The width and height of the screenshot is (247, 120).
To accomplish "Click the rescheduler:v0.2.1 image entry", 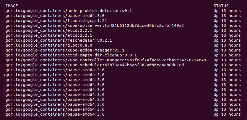I will coord(59,41).
